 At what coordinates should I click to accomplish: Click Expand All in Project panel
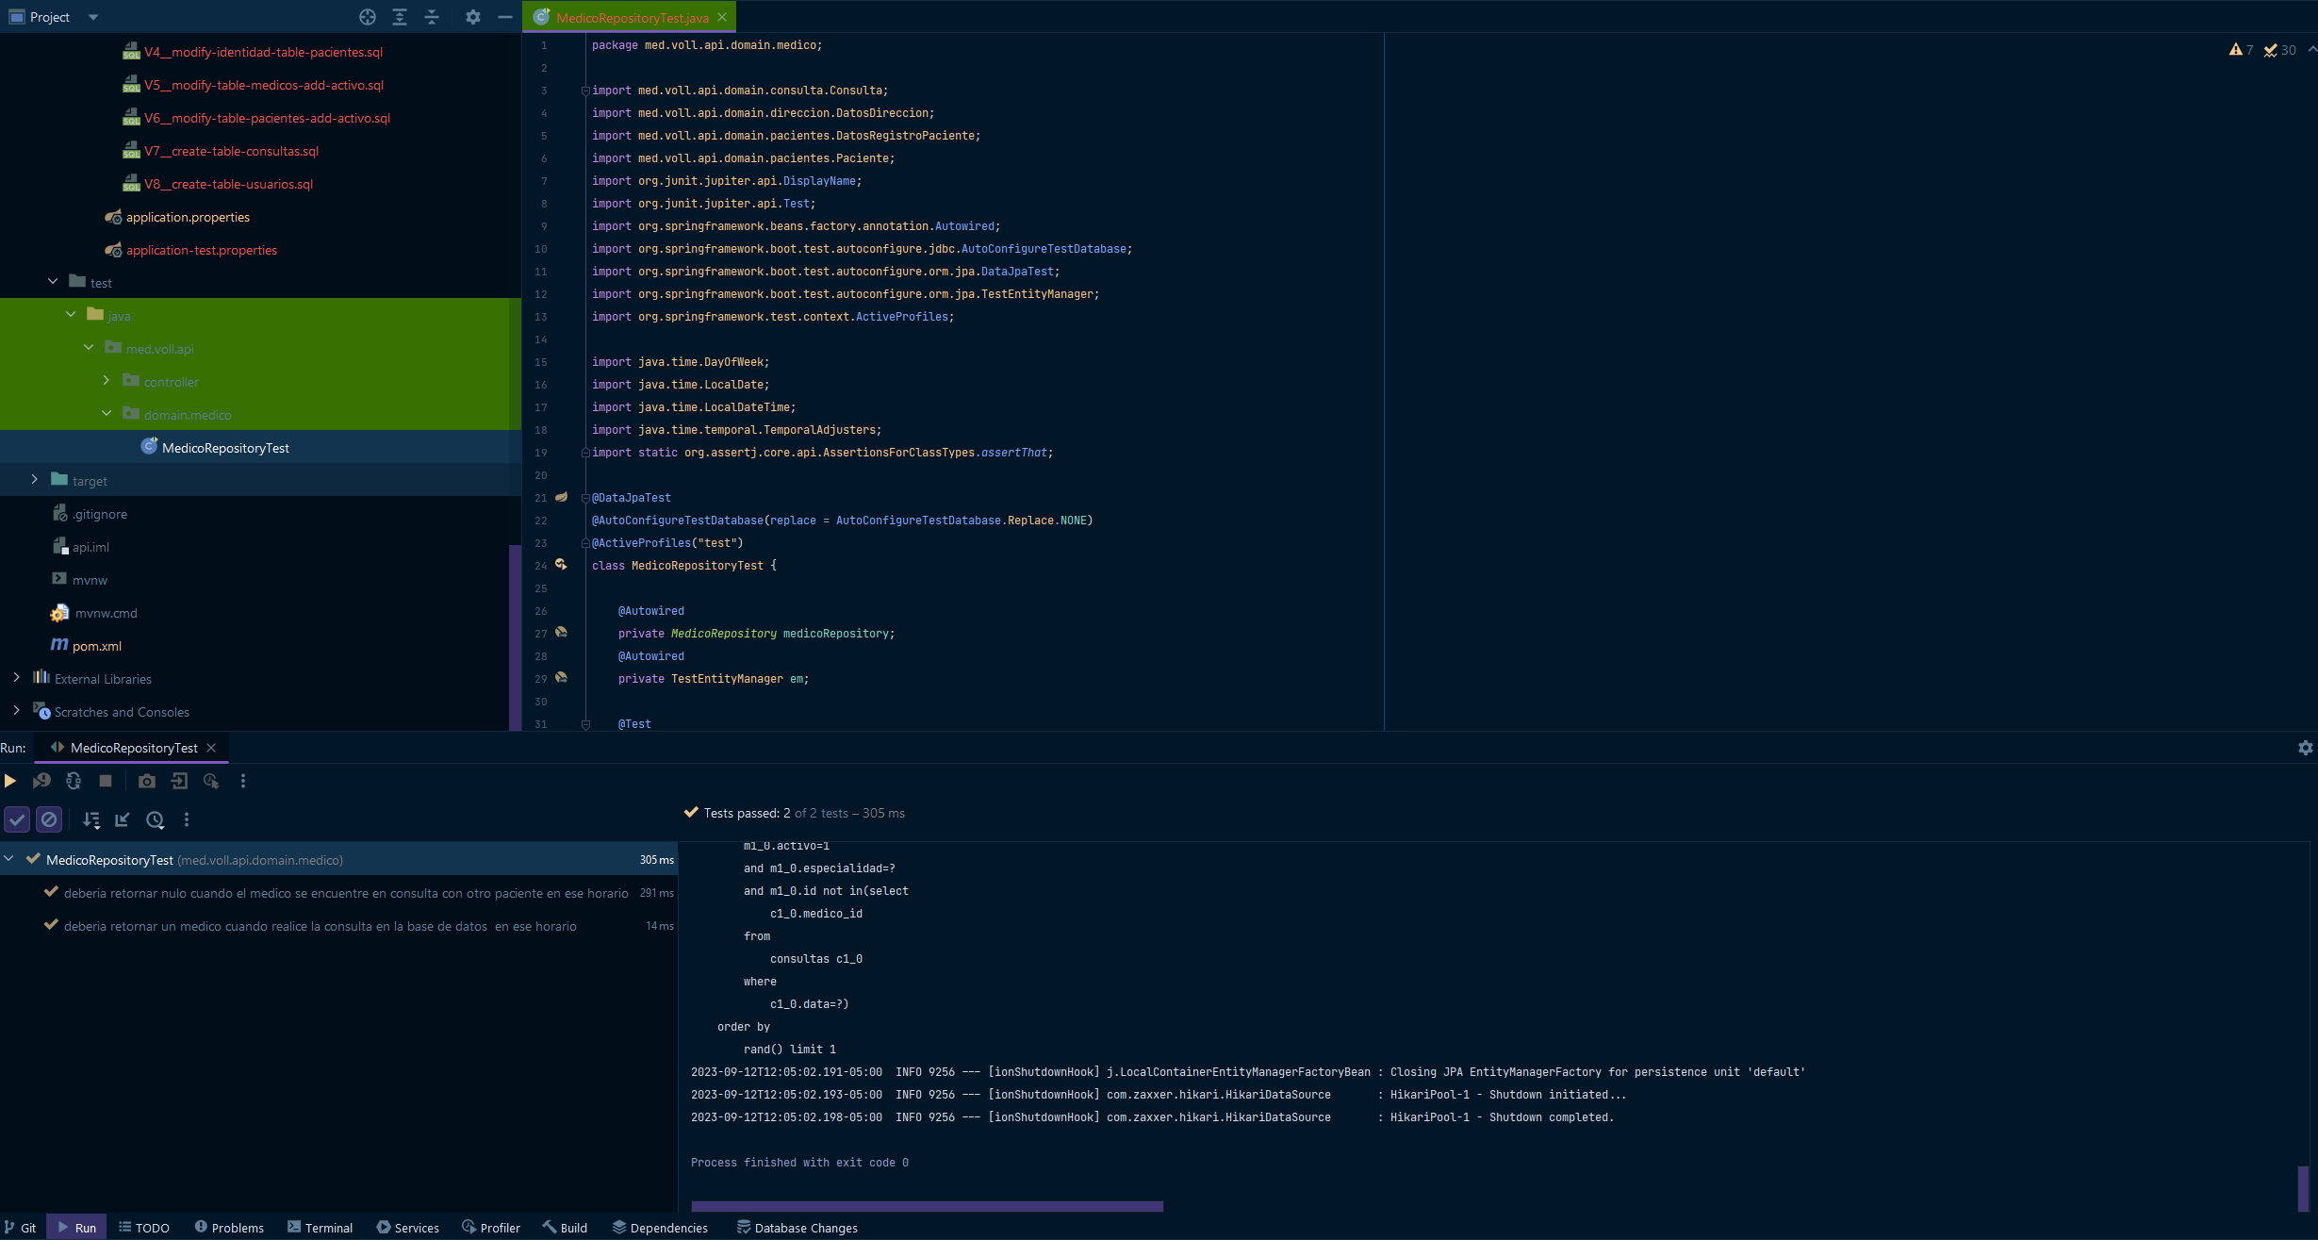coord(400,17)
